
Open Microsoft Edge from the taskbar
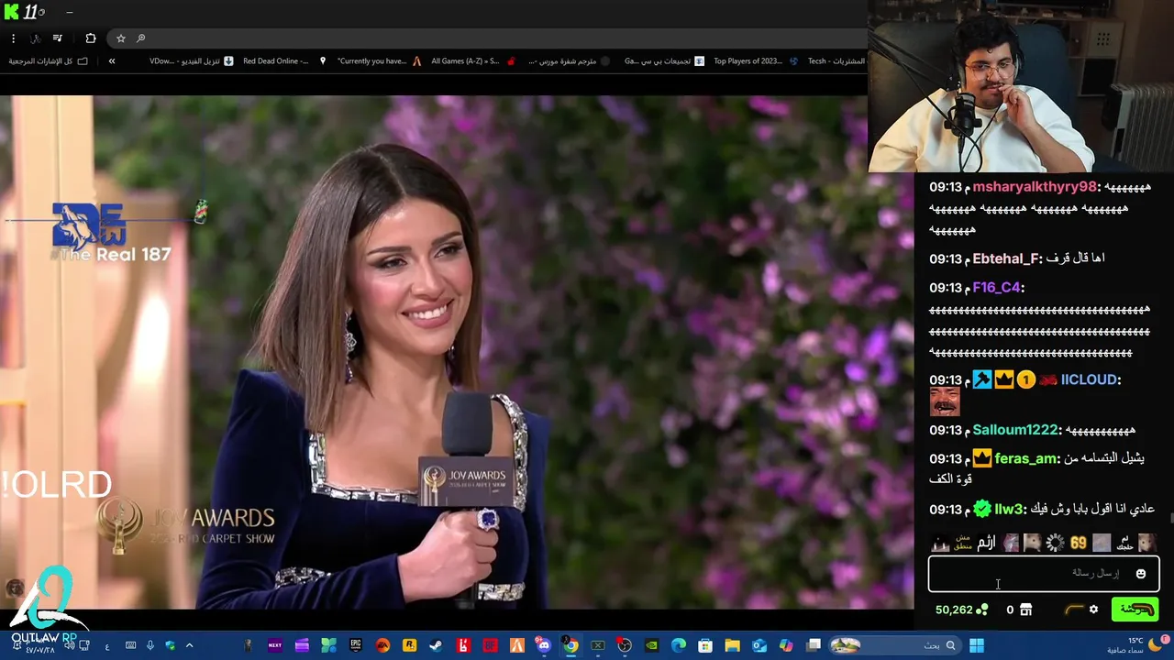point(679,645)
